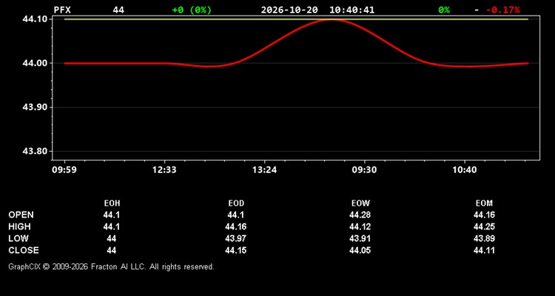Click the EOD CLOSE value 44.15

[x=236, y=250]
